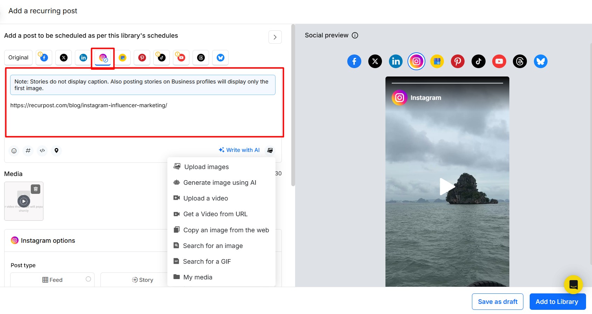Preview the post on Pinterest
The image size is (592, 314).
point(458,61)
